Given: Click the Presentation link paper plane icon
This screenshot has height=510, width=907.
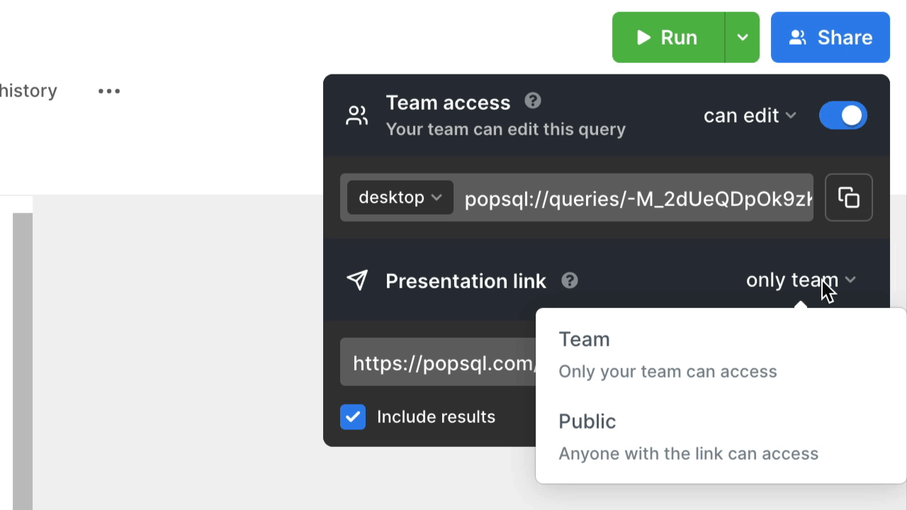Looking at the screenshot, I should [x=357, y=280].
